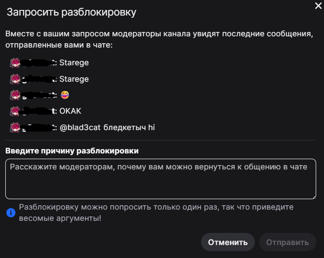The width and height of the screenshot is (324, 258).
Task: Click the @blad3cat mention
Action: point(81,127)
